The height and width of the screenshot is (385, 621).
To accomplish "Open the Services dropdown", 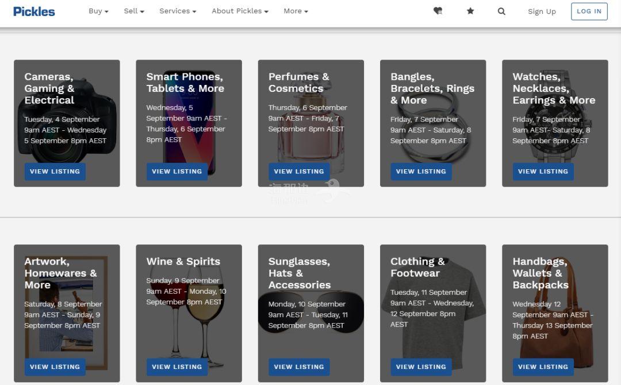I will (x=178, y=11).
